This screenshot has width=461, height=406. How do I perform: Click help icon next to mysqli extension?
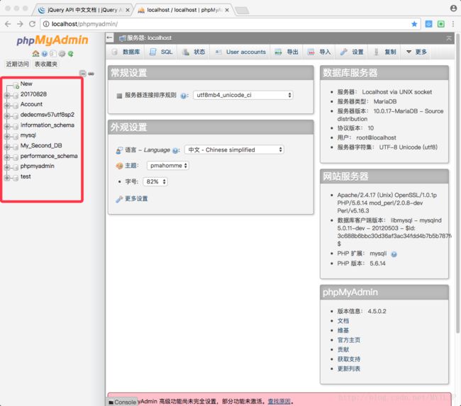click(394, 254)
